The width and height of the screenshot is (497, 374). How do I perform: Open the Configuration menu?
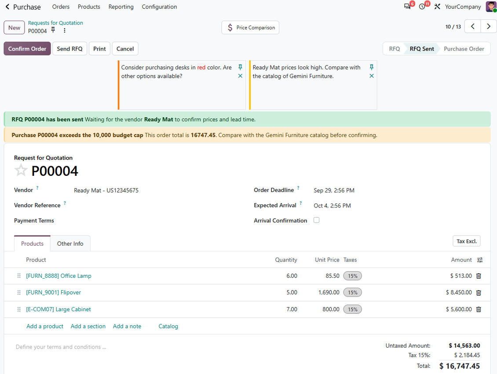click(159, 7)
